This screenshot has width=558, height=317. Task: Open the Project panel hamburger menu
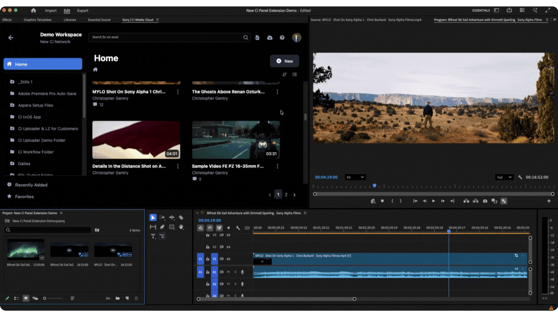coord(61,213)
